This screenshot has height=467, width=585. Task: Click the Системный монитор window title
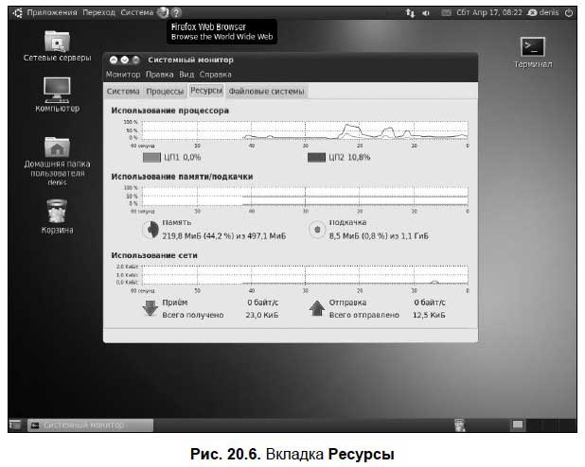pos(190,60)
